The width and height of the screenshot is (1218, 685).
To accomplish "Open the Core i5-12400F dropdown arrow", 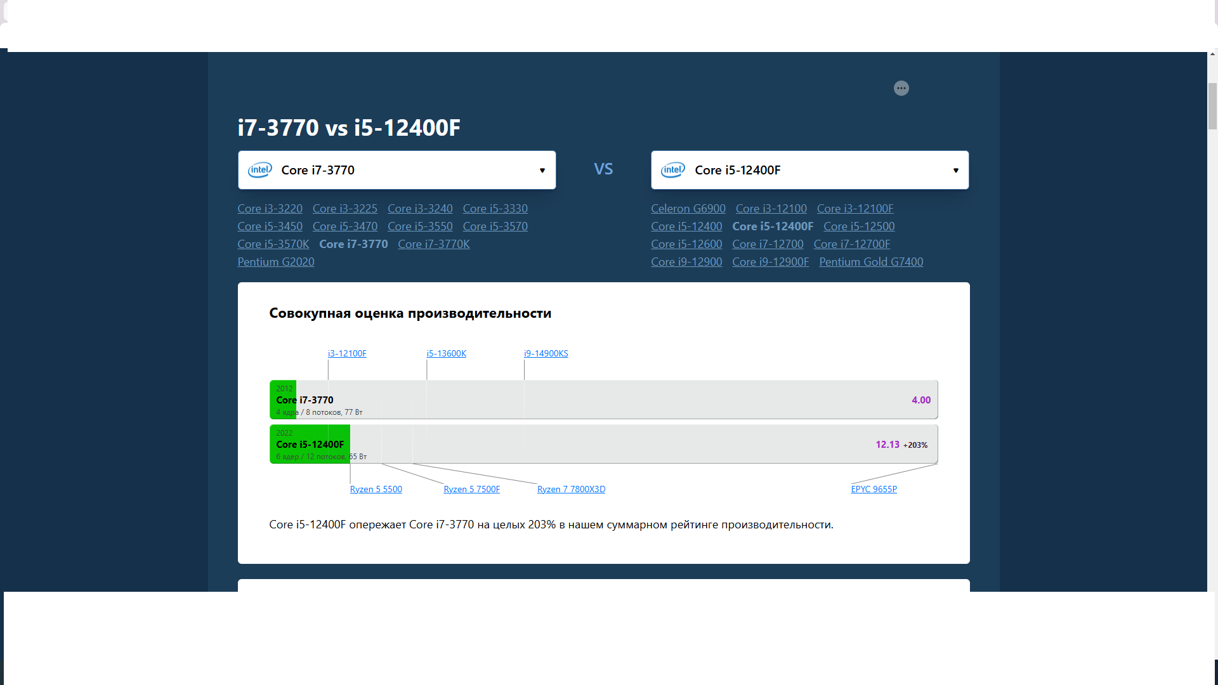I will tap(955, 170).
